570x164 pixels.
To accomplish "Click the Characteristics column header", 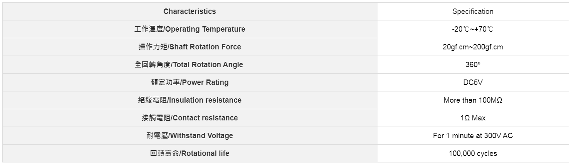I will click(x=189, y=12).
